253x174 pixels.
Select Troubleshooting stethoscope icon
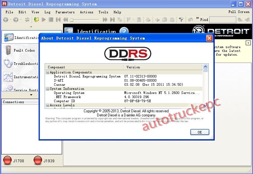pos(8,64)
